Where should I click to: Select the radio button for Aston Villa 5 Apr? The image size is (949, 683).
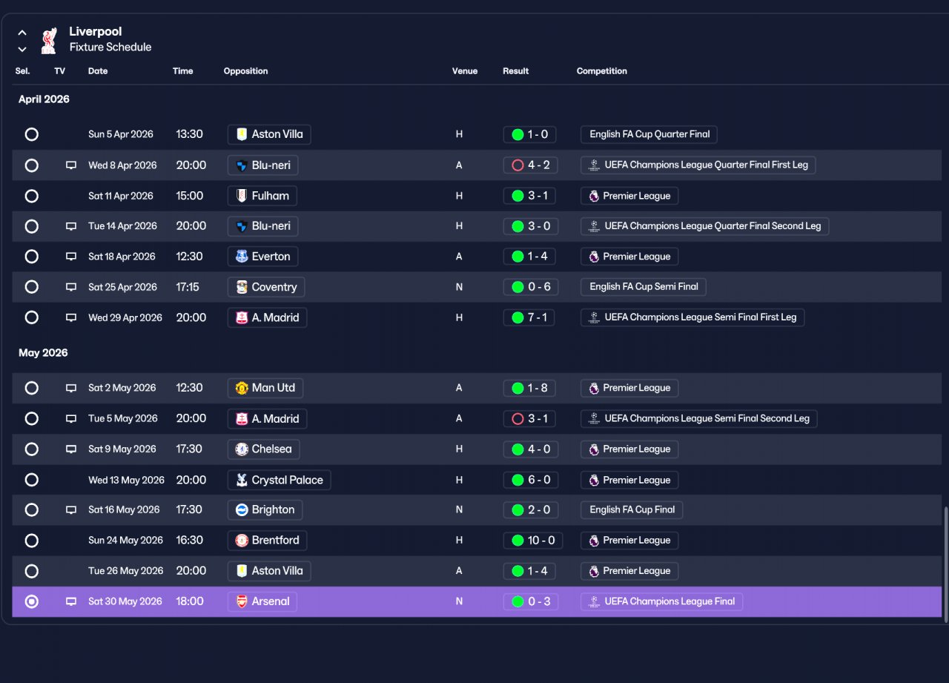click(31, 134)
